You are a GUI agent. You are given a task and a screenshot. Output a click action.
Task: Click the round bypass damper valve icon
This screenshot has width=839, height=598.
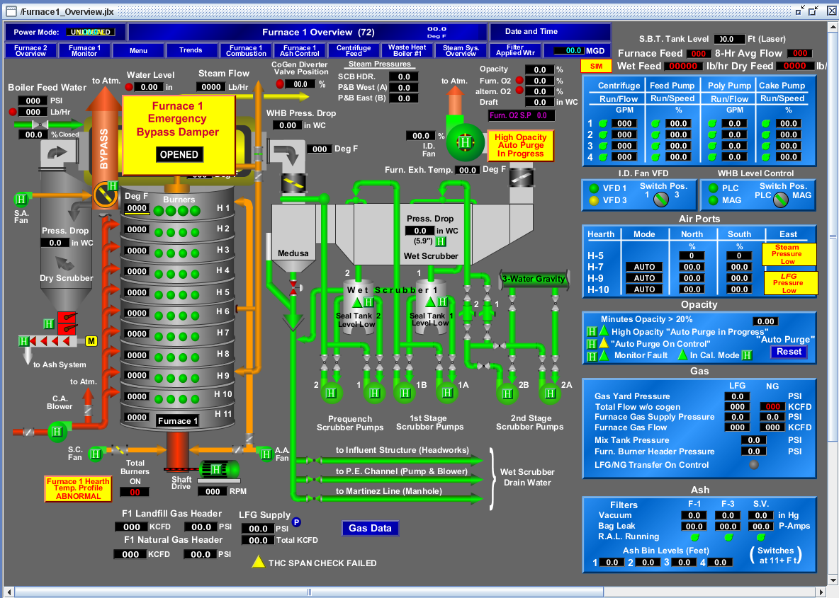pos(105,192)
